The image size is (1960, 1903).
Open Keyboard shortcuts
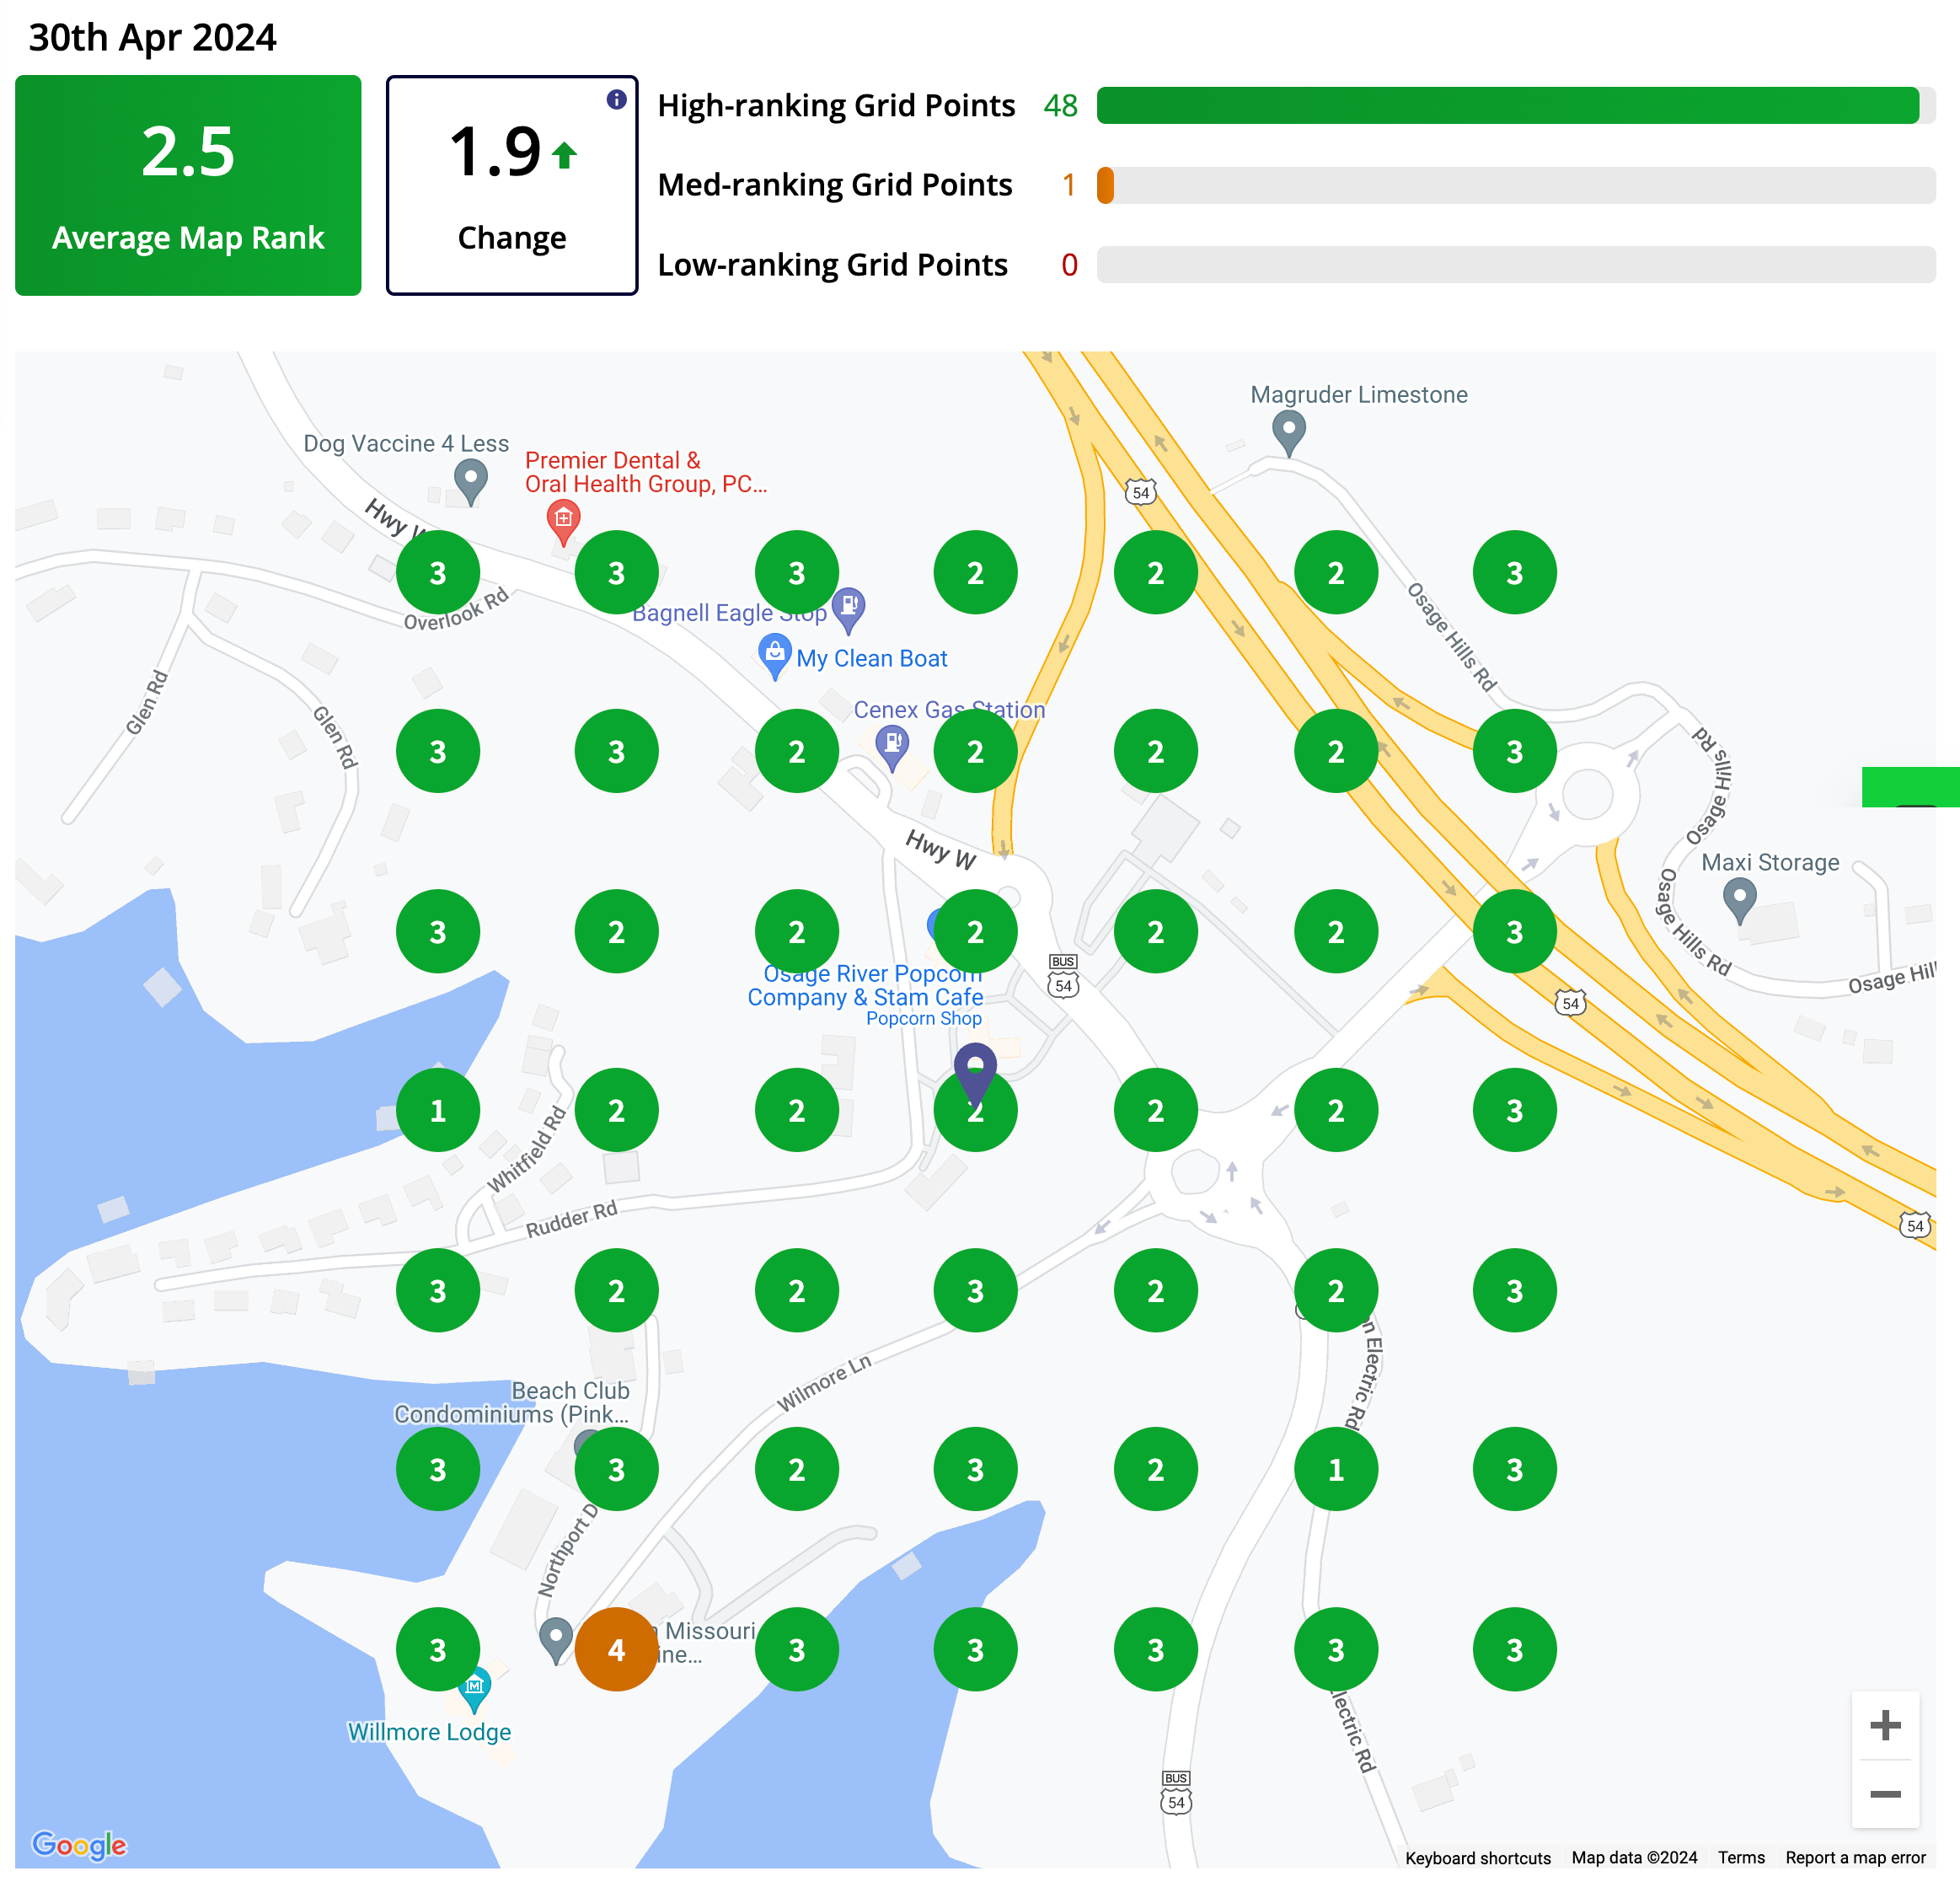(x=1477, y=1858)
